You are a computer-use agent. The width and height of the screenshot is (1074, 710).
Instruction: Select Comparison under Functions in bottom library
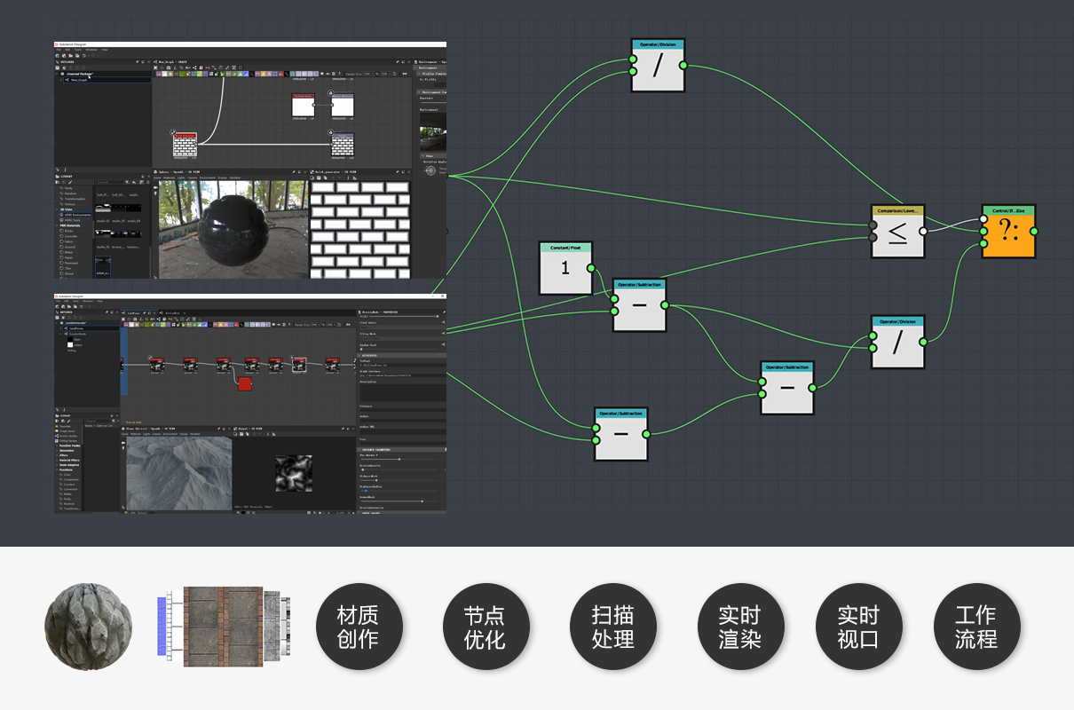pyautogui.click(x=71, y=479)
